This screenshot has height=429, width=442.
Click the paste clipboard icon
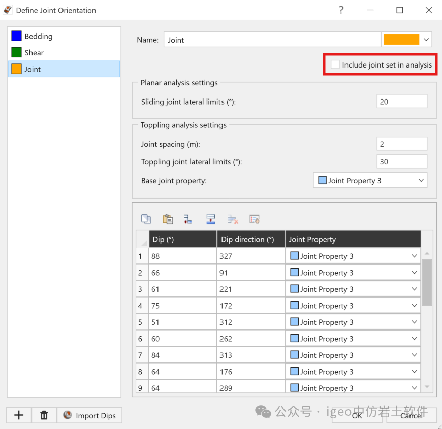pos(168,219)
